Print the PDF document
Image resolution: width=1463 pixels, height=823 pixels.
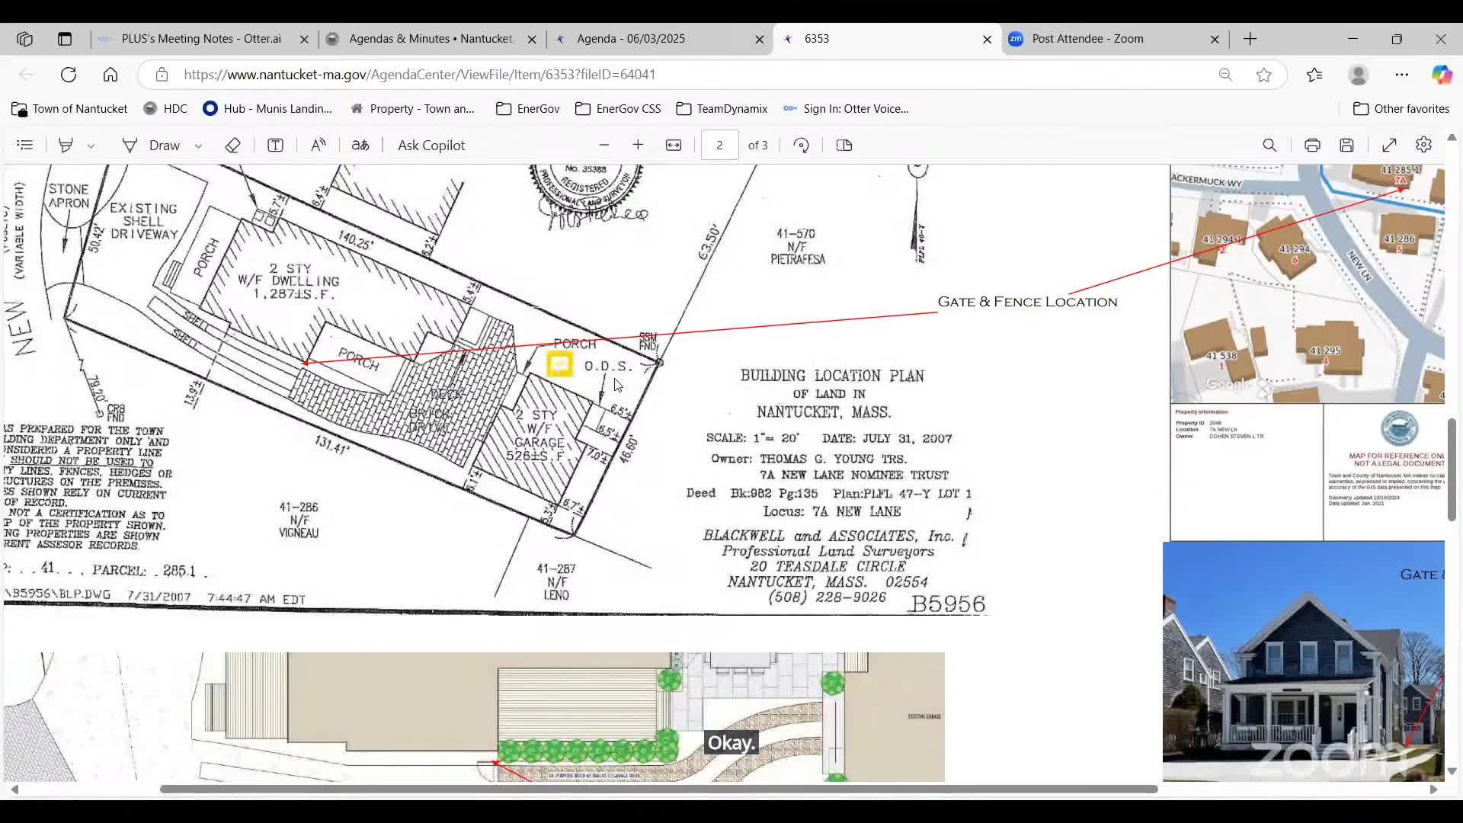coord(1312,145)
